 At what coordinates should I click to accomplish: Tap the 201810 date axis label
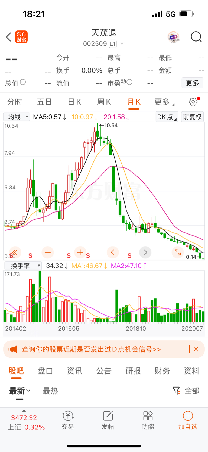(x=136, y=328)
